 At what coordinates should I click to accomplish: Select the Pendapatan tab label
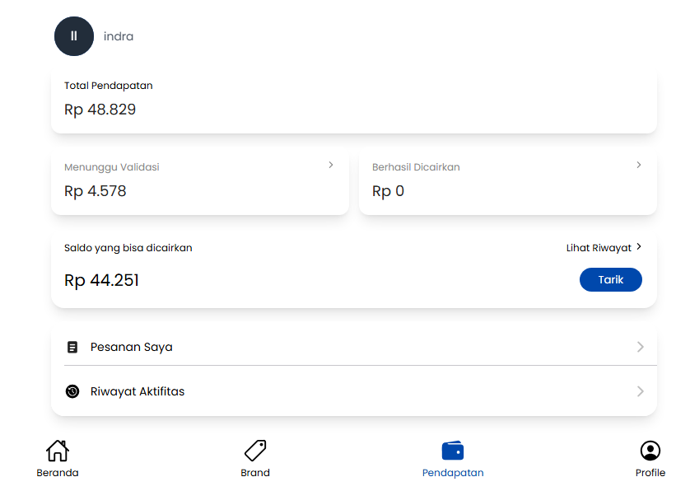pos(453,473)
